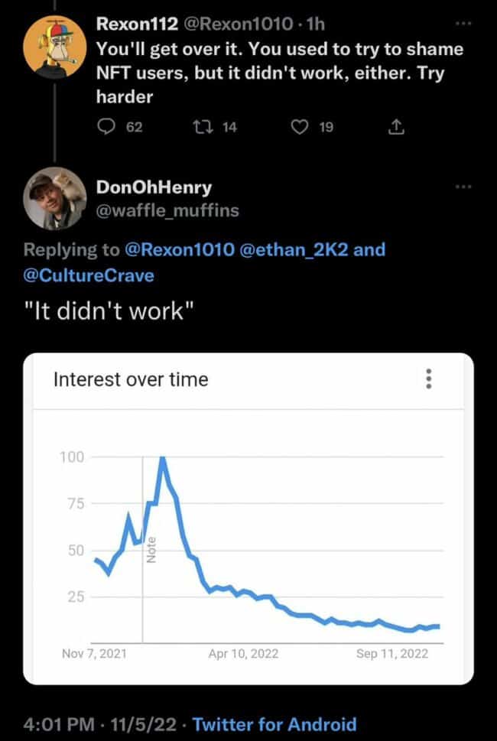Open the vertical dots menu on the chart
The image size is (497, 741).
click(429, 378)
